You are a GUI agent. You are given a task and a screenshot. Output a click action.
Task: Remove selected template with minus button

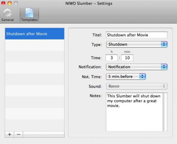pos(18,134)
